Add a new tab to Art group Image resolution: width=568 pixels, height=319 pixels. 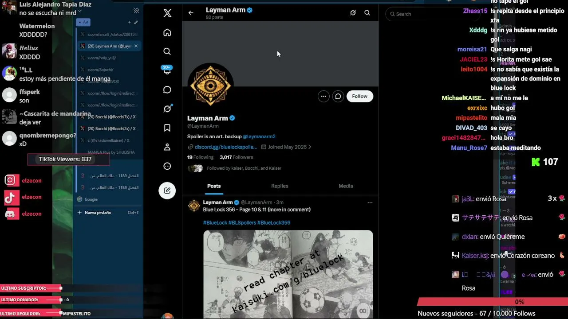point(130,22)
